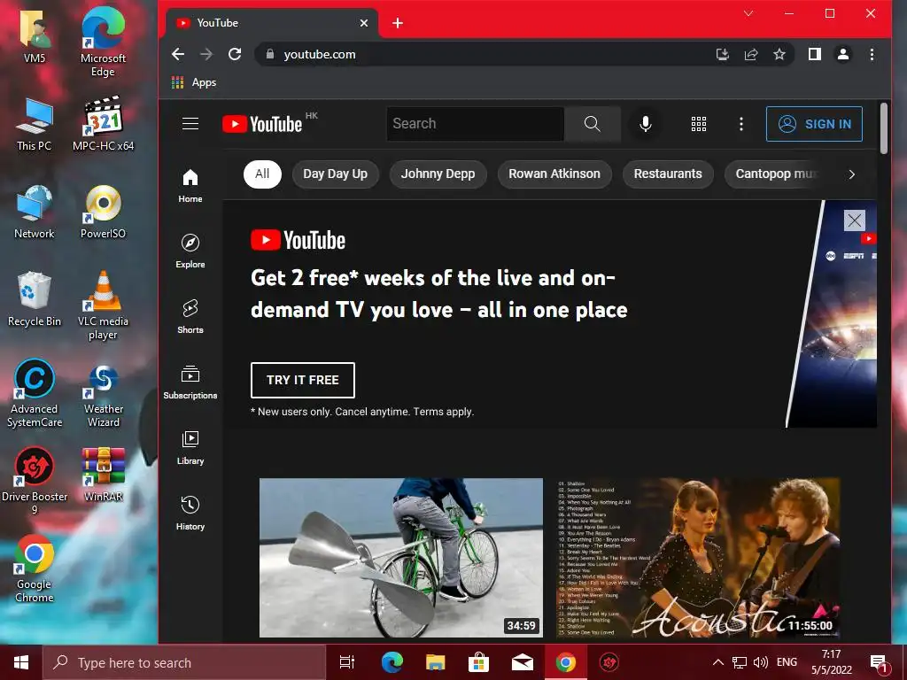This screenshot has width=907, height=680.
Task: Open Apps shortcut in bookmarks bar
Action: 194,82
